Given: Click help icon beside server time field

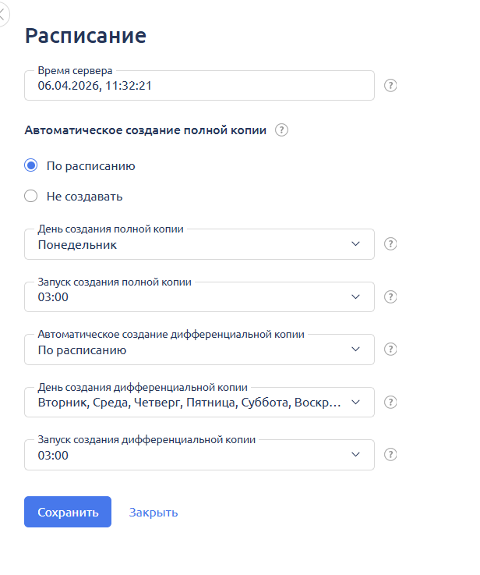Looking at the screenshot, I should [391, 86].
